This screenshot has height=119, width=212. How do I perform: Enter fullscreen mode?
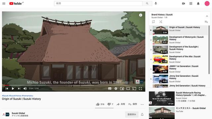tap(140, 89)
